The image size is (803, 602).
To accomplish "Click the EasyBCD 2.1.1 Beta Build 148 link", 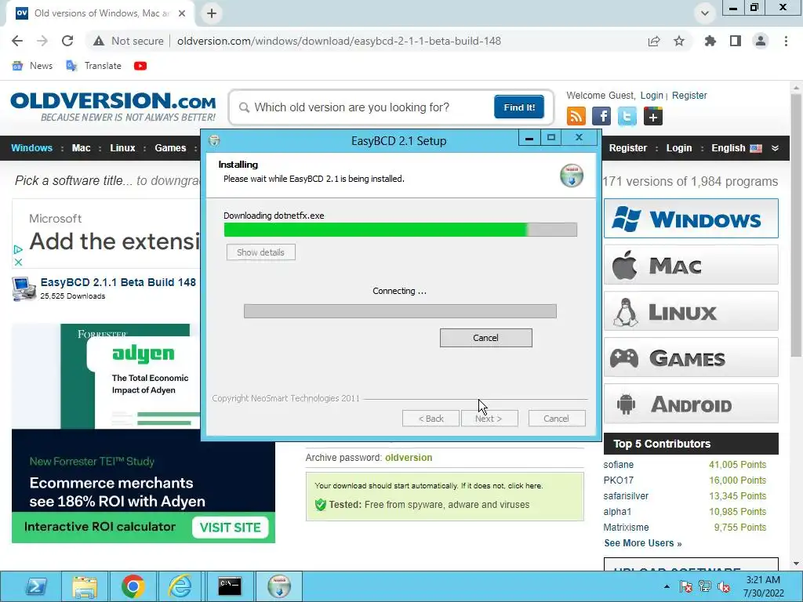I will tap(118, 282).
